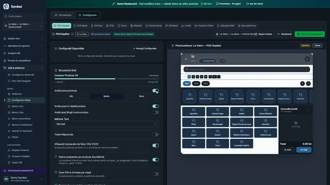
Task: Click the plus icon beside the Fel tabs
Action: click(302, 84)
